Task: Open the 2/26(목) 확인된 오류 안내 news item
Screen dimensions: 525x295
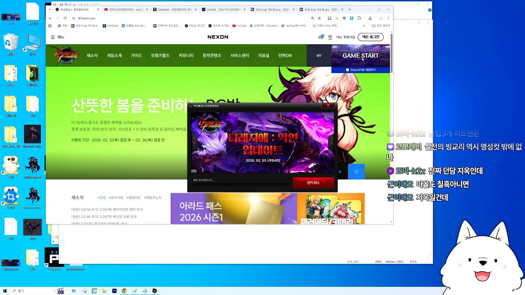Action: [104, 216]
